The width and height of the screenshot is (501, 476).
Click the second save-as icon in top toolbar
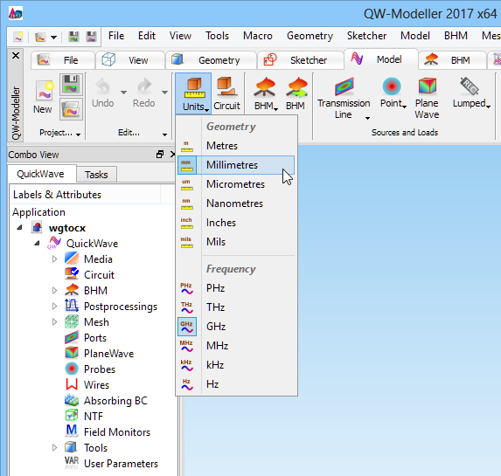[x=92, y=37]
